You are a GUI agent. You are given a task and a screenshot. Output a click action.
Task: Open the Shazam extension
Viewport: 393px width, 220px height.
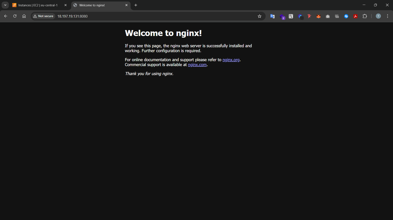[346, 16]
